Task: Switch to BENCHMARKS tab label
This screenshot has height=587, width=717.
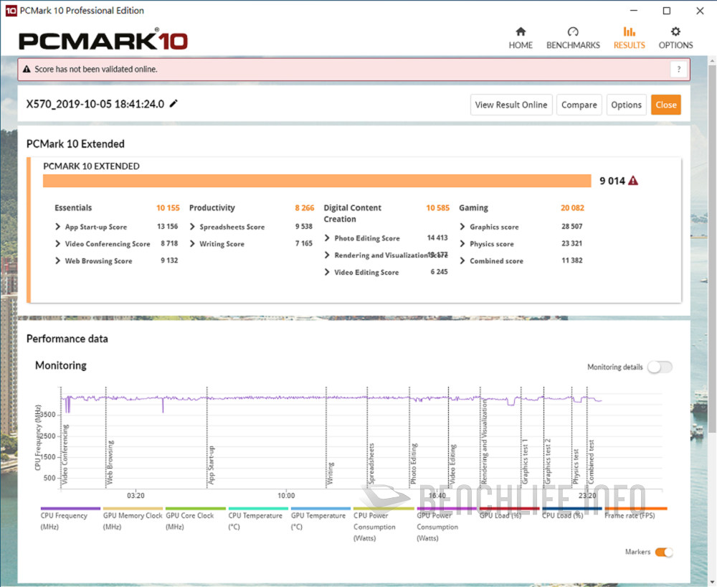Action: tap(573, 45)
